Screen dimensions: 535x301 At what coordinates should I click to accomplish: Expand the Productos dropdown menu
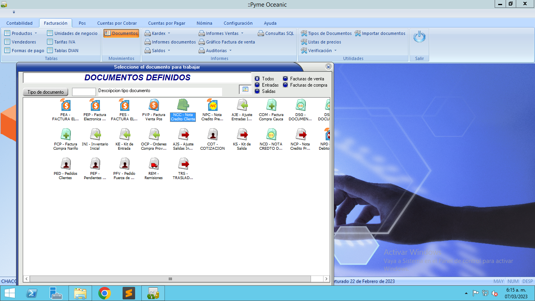click(x=22, y=33)
